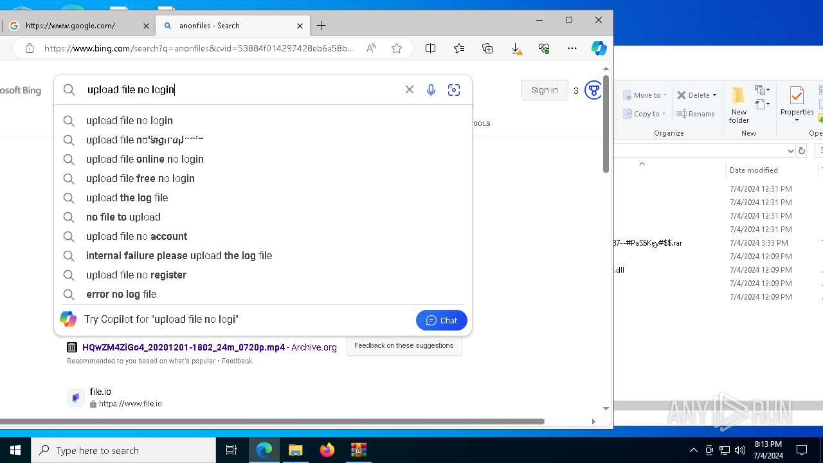Click the Bing Sign in button
The width and height of the screenshot is (823, 463).
(545, 90)
